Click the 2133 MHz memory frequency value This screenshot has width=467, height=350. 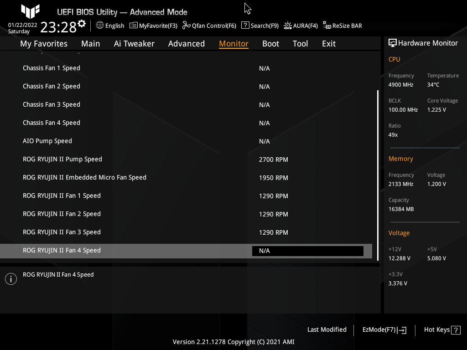pyautogui.click(x=401, y=184)
